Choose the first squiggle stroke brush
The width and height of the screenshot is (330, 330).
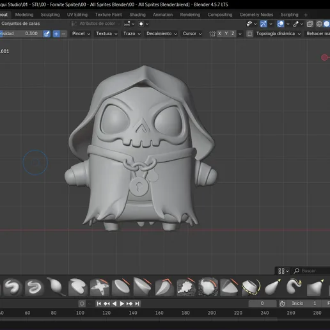[x=12, y=287]
